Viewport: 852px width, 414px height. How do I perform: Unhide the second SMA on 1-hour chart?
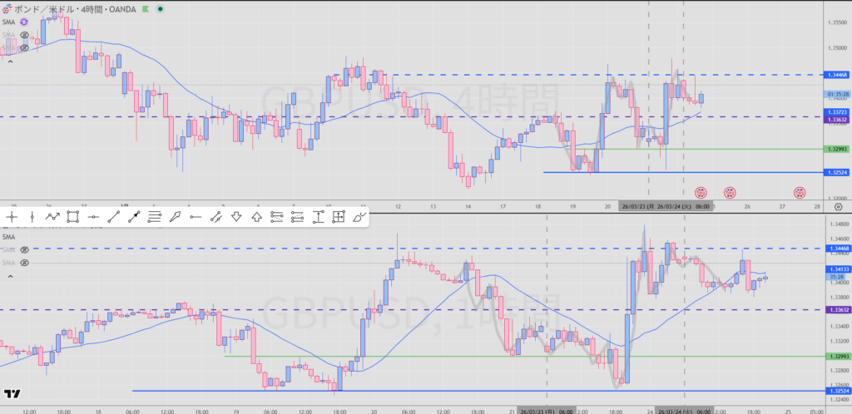24,249
